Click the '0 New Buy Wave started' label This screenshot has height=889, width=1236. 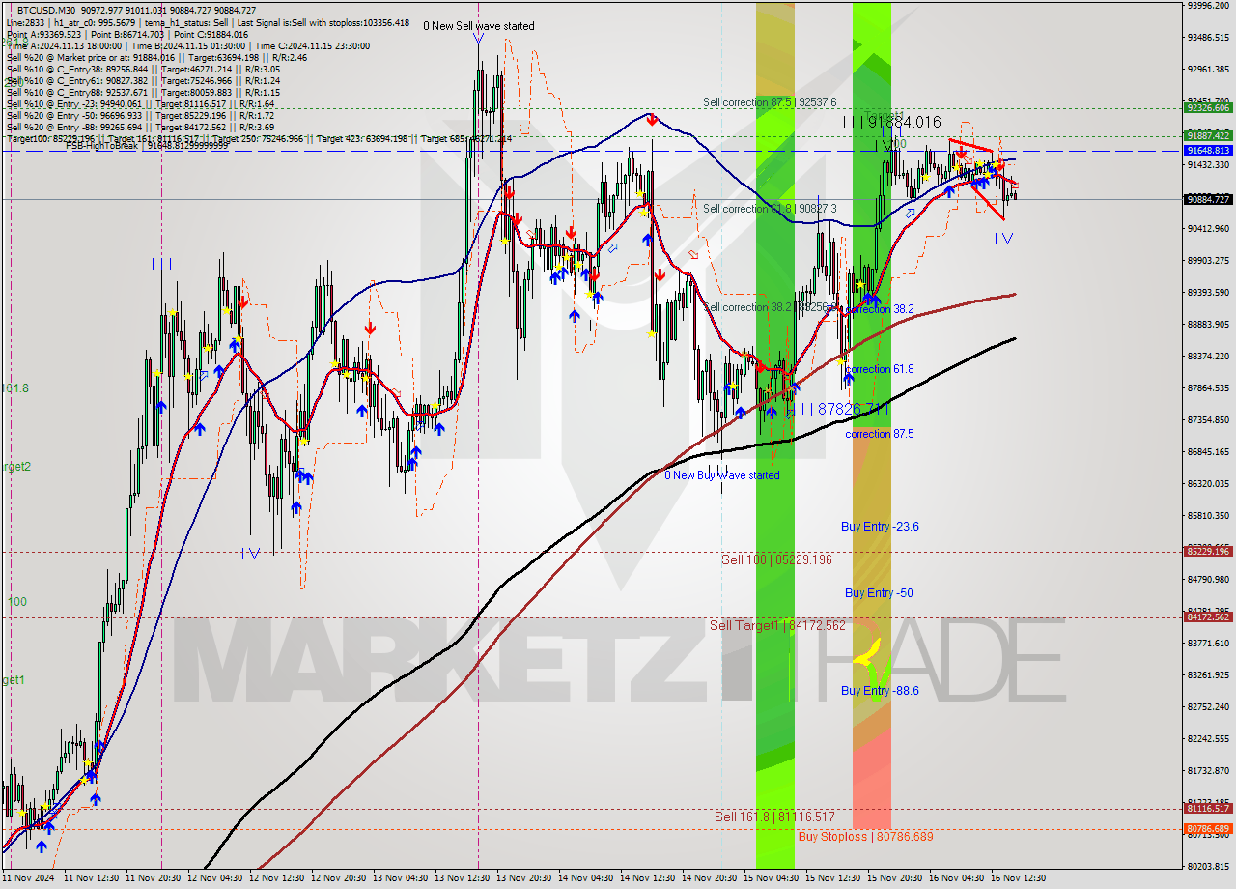point(721,475)
